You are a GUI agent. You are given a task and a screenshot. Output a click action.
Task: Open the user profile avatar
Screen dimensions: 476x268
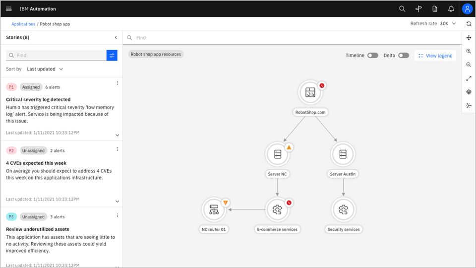tap(467, 9)
